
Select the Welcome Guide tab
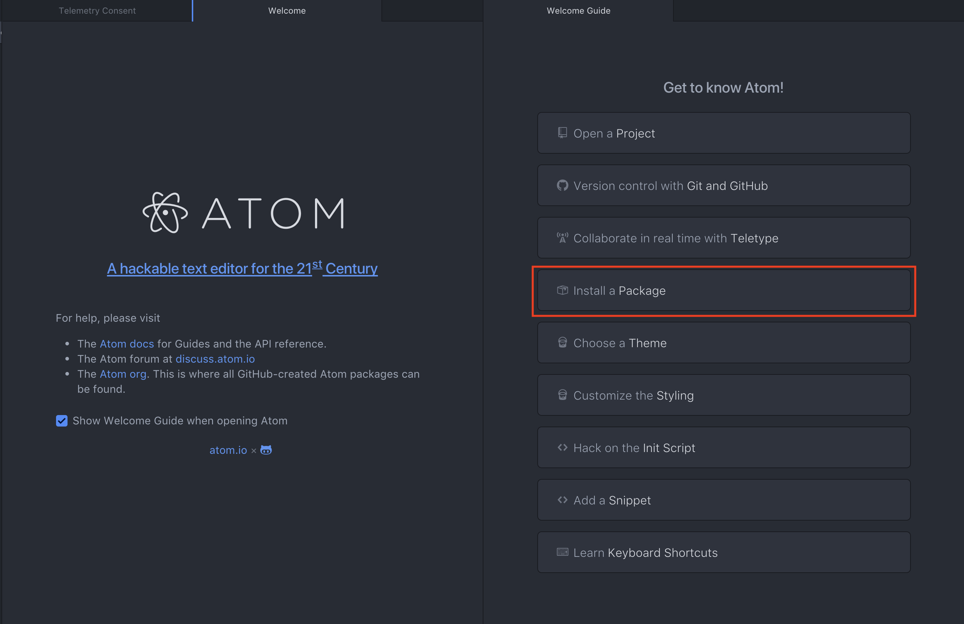pos(578,10)
